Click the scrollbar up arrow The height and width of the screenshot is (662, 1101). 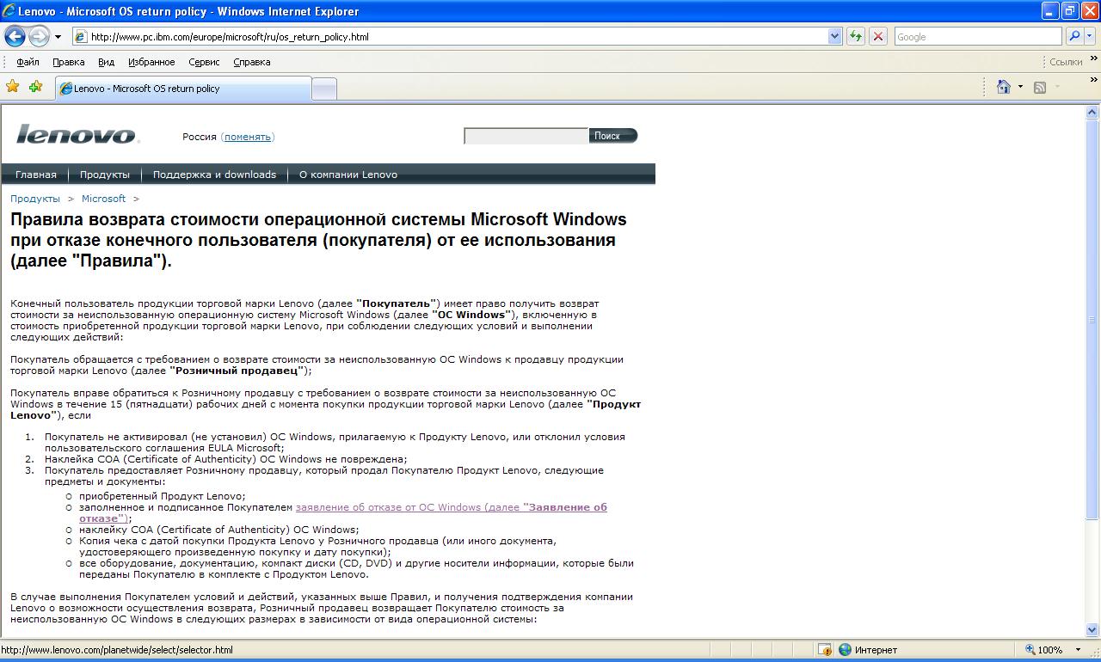(1092, 113)
